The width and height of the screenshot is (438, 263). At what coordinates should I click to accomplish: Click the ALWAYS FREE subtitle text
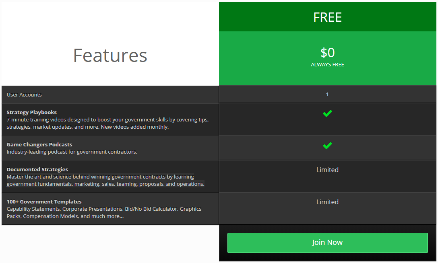click(x=327, y=64)
